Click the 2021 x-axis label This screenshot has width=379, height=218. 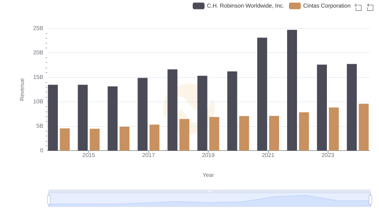coord(268,155)
